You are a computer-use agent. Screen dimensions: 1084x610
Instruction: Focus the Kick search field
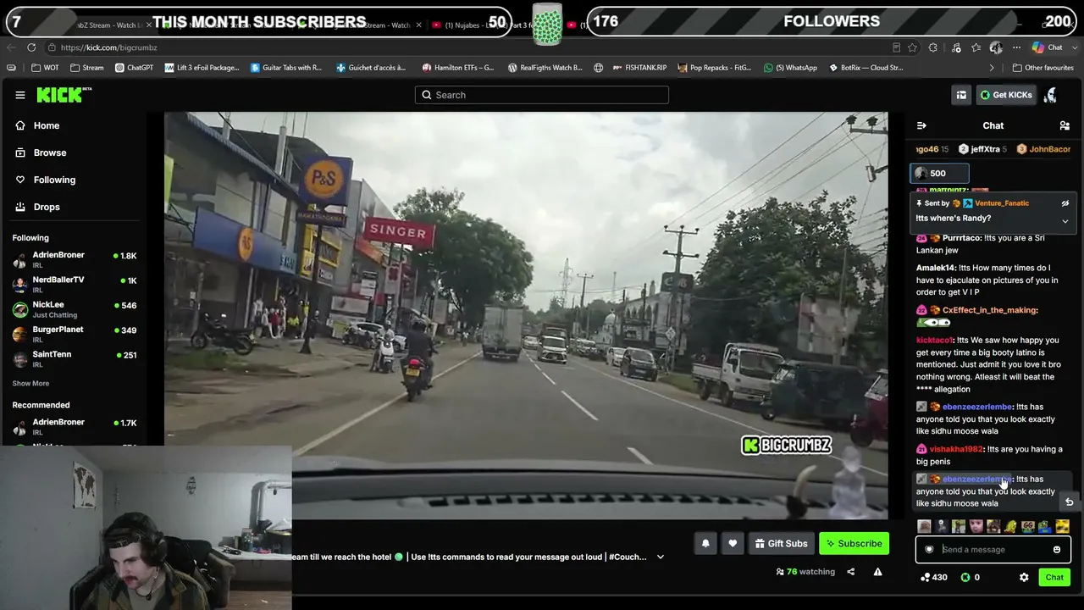coord(542,95)
